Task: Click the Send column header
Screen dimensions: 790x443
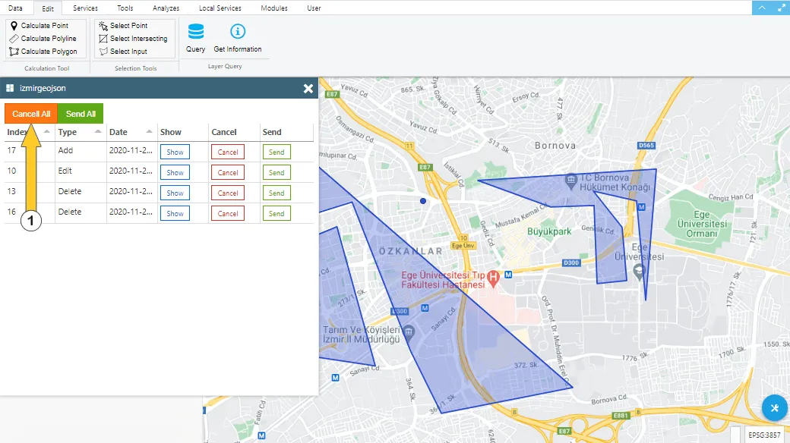Action: point(272,132)
